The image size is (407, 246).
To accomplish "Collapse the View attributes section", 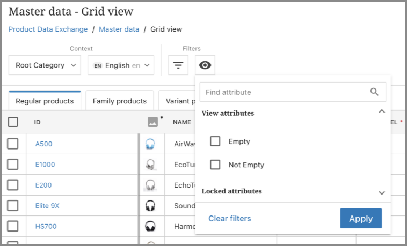I will coord(382,112).
